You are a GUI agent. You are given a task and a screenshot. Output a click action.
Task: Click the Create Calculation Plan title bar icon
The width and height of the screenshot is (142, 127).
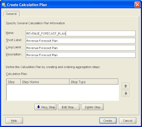pyautogui.click(x=4, y=5)
